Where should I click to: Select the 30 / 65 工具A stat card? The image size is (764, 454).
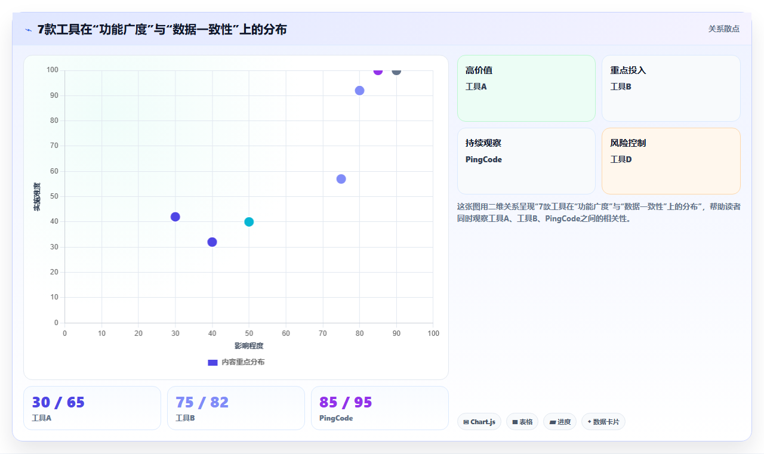click(92, 408)
